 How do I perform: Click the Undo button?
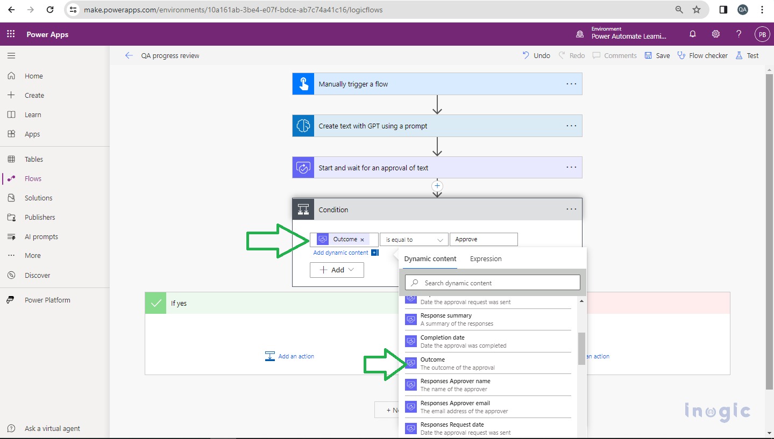[x=536, y=55]
